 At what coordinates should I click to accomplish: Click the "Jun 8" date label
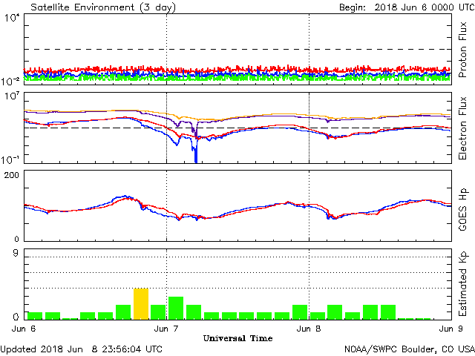309,329
